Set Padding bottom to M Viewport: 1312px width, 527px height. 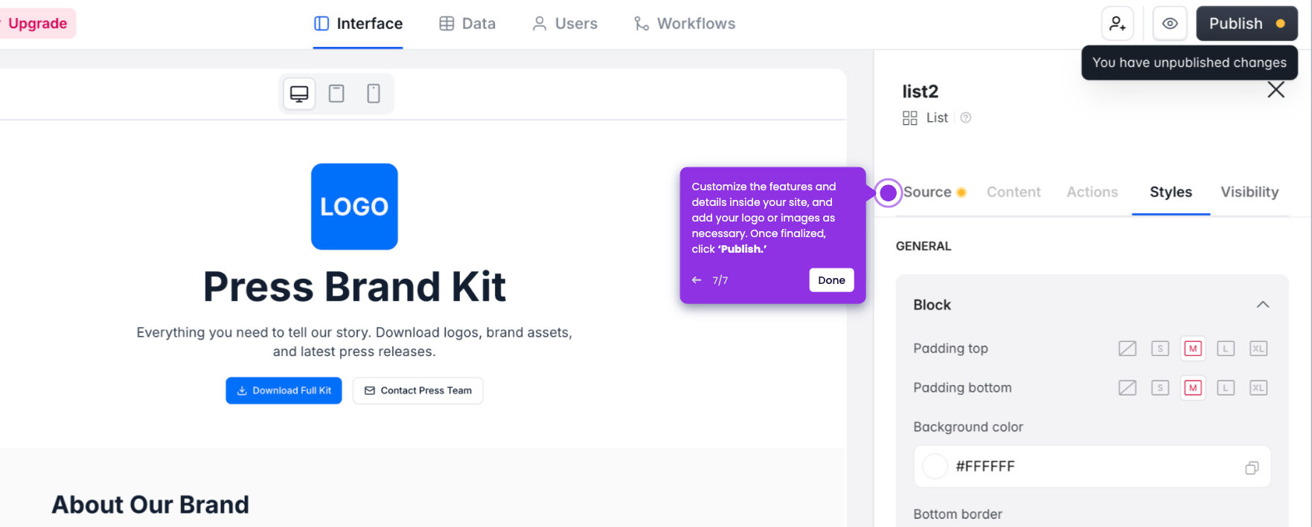click(1193, 388)
